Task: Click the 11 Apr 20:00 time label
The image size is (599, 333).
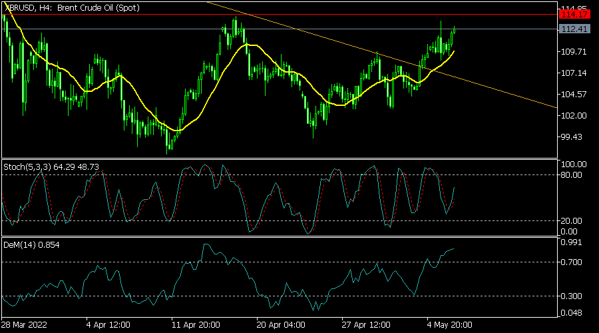Action: coord(196,325)
